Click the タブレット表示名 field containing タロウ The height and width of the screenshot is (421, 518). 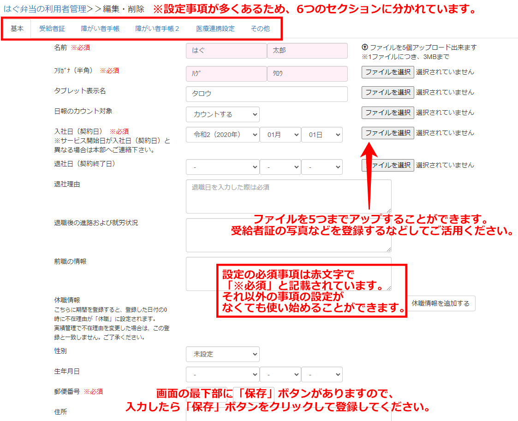[267, 94]
